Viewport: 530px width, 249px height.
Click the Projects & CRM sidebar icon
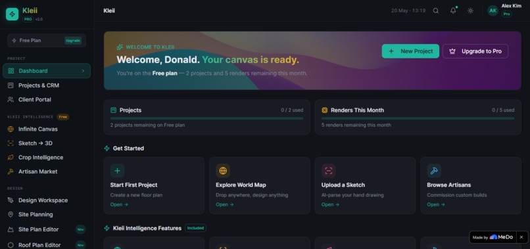(x=11, y=85)
